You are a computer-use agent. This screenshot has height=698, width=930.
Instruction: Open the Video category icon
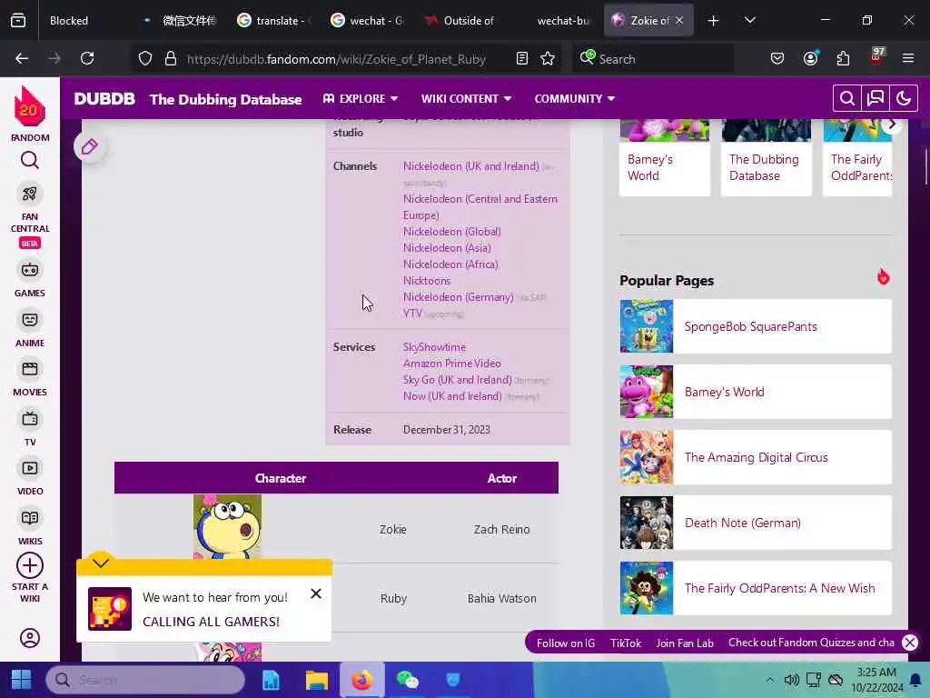[x=30, y=468]
